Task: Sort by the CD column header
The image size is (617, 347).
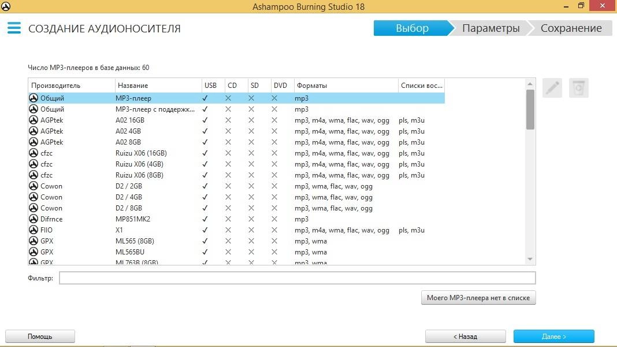Action: 236,86
